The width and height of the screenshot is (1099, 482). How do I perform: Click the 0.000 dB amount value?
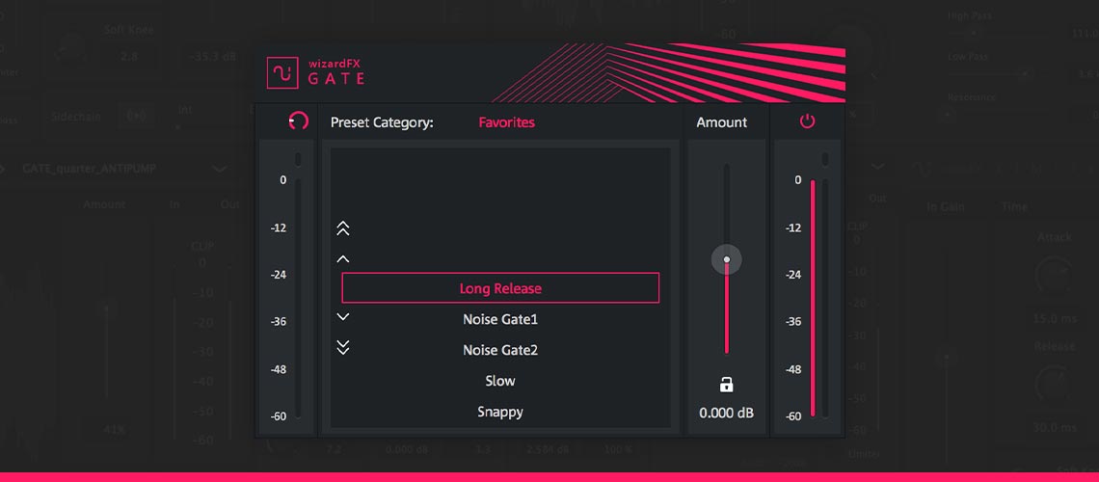pyautogui.click(x=726, y=414)
